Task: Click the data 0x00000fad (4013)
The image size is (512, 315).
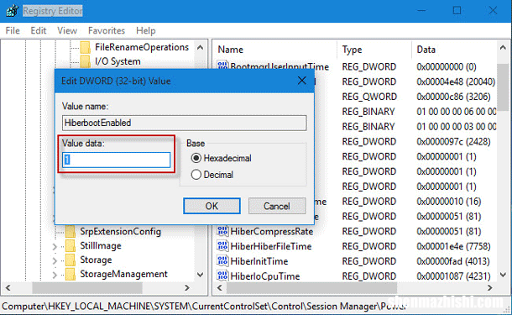Action: click(453, 261)
